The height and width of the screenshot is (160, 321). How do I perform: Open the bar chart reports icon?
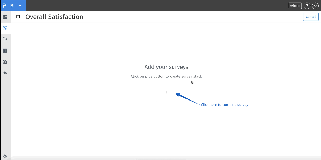click(5, 50)
